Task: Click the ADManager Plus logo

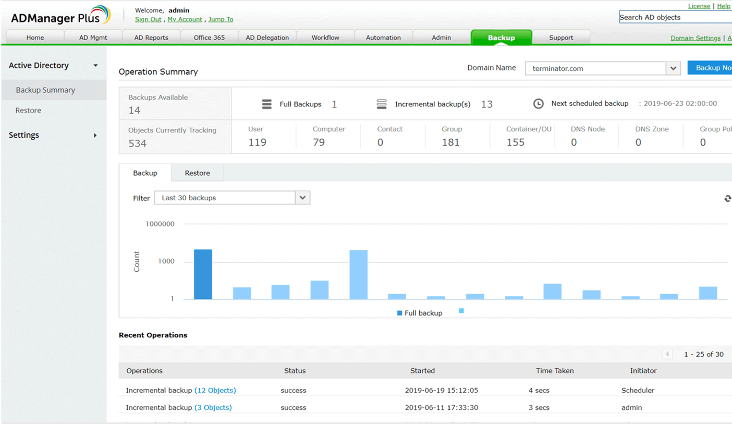Action: click(61, 16)
